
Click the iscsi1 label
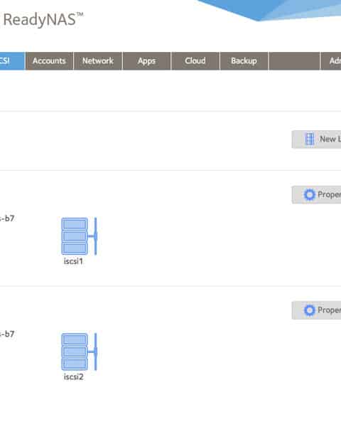click(x=73, y=261)
